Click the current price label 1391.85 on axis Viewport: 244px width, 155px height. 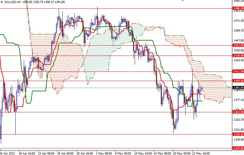tap(238, 88)
